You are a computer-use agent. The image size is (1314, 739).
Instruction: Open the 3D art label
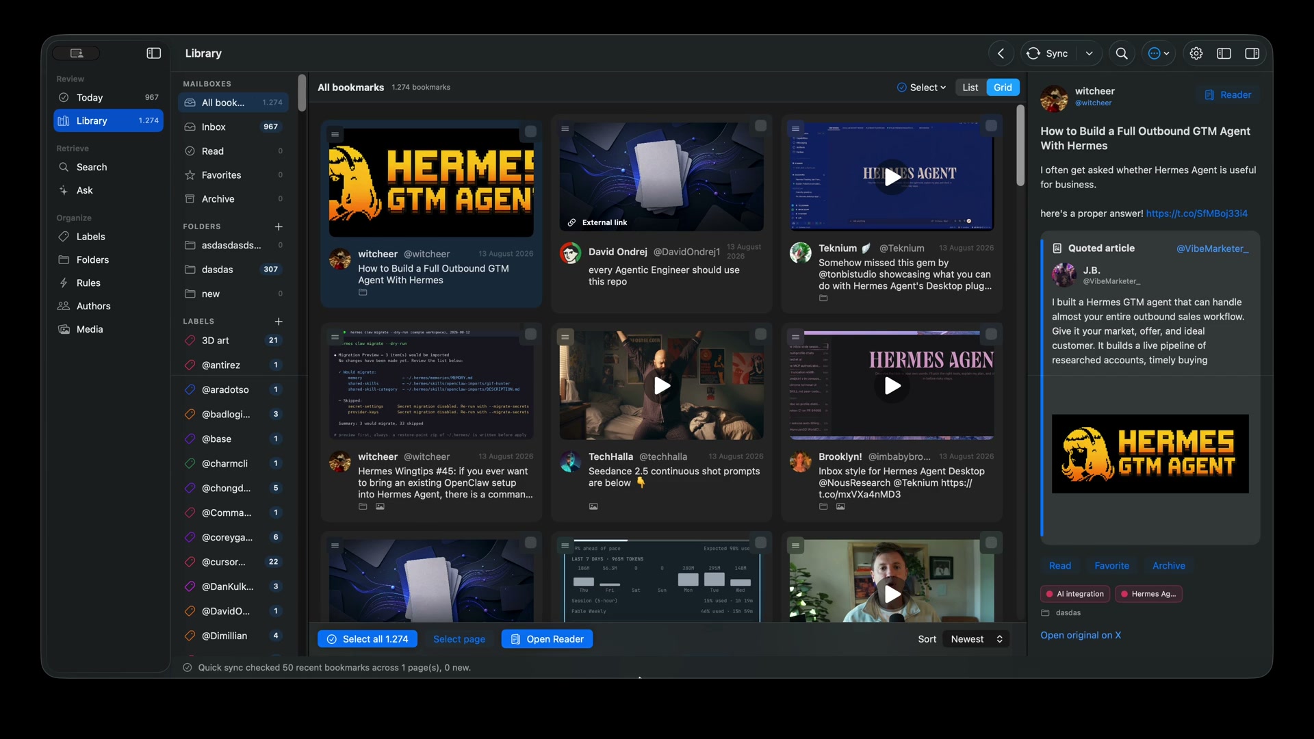point(233,341)
